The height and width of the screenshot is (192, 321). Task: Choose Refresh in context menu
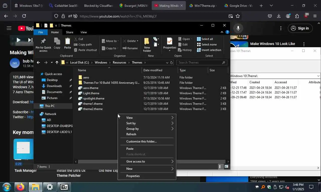147,134
